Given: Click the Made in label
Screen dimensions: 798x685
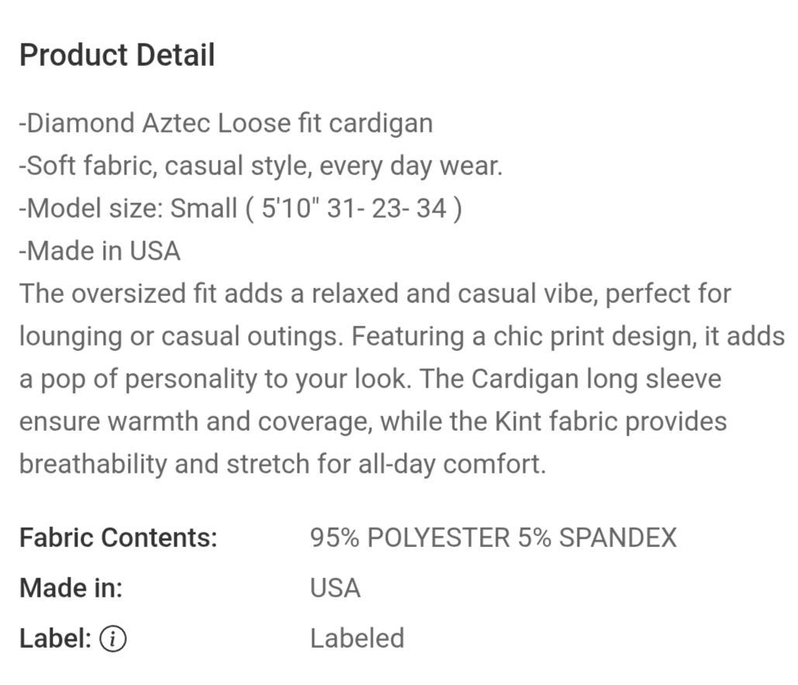Looking at the screenshot, I should 71,588.
